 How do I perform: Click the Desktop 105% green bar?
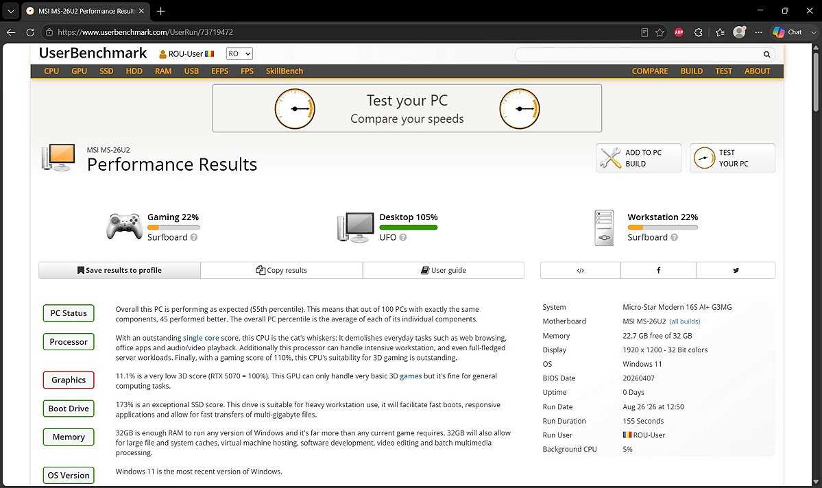point(409,228)
